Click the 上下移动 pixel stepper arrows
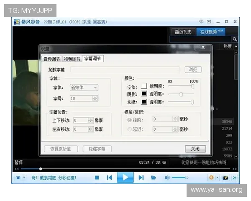This screenshot has width=251, height=201. tap(91, 120)
